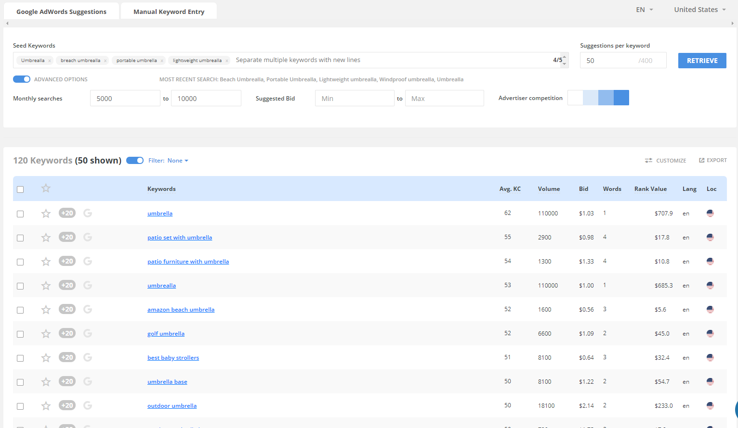Sort table by Volume column
The height and width of the screenshot is (428, 738).
point(549,189)
